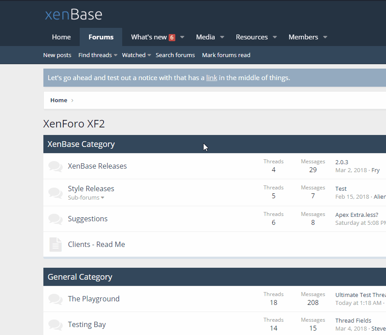The height and width of the screenshot is (335, 386).
Task: Click Search forums link
Action: point(175,55)
